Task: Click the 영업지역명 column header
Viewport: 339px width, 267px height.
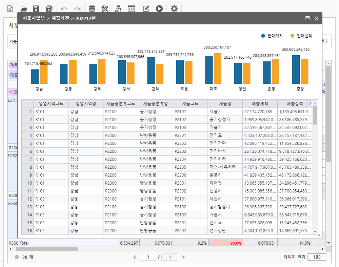Action: (x=86, y=104)
